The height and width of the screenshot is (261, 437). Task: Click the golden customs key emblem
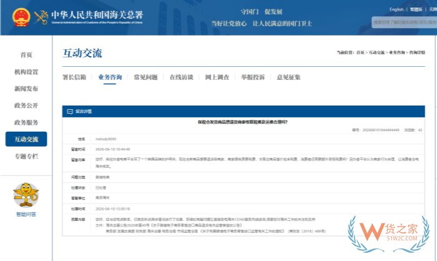click(41, 17)
